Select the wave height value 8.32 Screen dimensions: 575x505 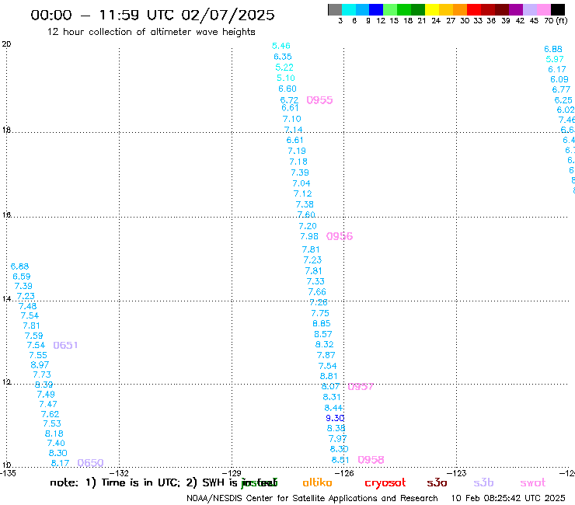point(325,344)
